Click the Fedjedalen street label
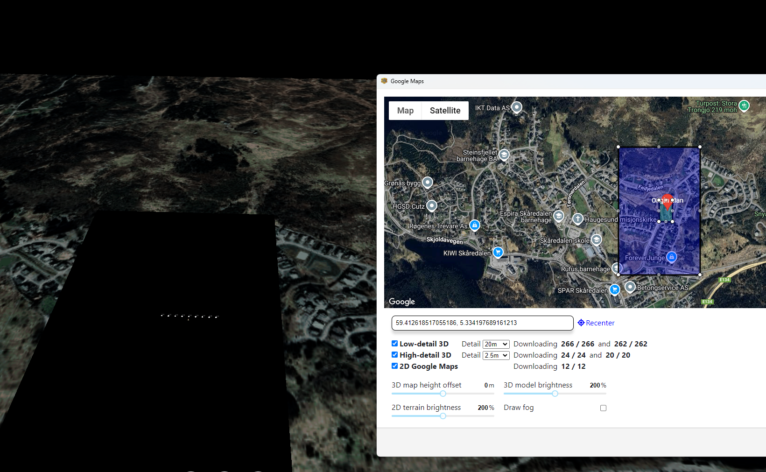 [651, 188]
